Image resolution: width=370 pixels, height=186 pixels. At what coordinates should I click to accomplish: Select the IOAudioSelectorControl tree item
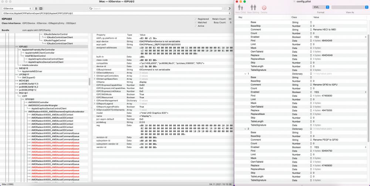point(55,34)
